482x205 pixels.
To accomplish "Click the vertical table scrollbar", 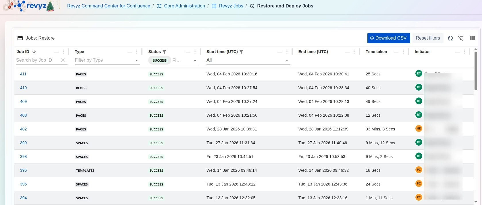I will click(x=476, y=72).
